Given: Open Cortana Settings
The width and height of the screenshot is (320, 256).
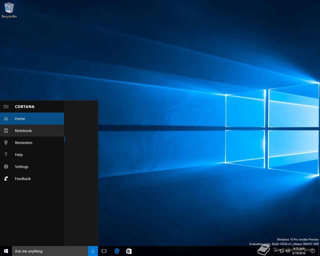Looking at the screenshot, I should pos(32,166).
